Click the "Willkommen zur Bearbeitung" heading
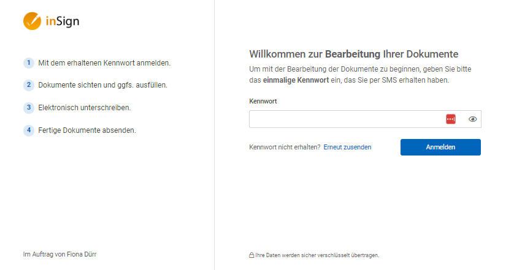The height and width of the screenshot is (270, 514). (x=354, y=54)
